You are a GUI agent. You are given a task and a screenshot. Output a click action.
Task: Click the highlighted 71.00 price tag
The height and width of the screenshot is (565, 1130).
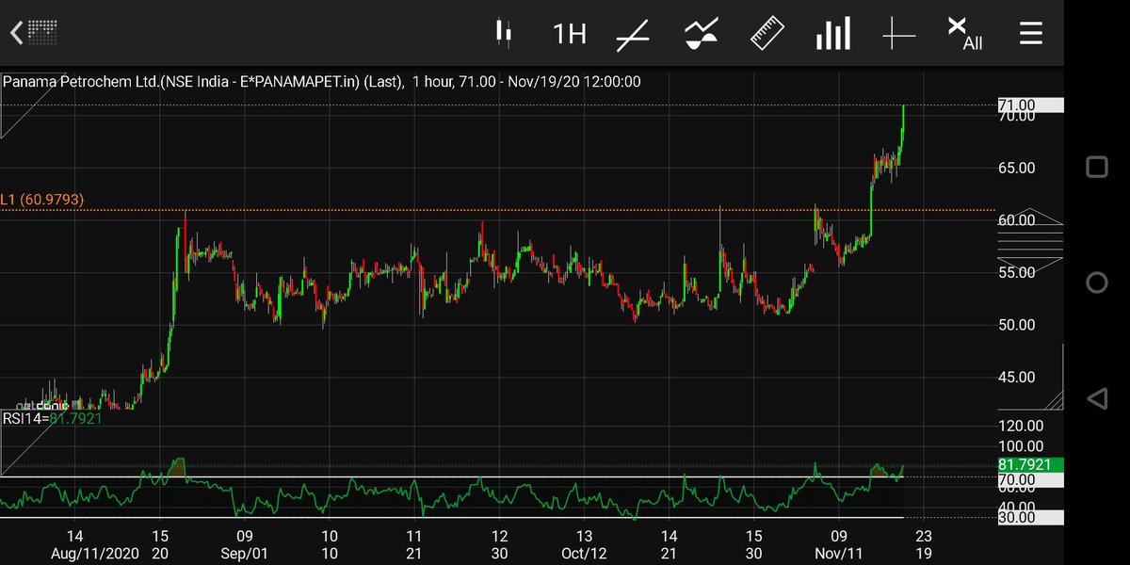[x=1029, y=105]
